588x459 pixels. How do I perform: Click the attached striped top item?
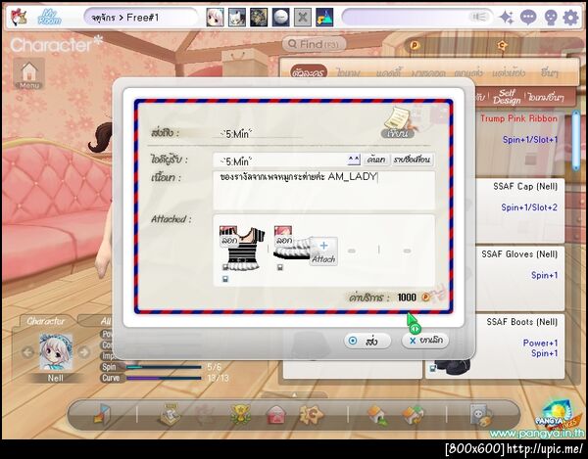pyautogui.click(x=242, y=249)
